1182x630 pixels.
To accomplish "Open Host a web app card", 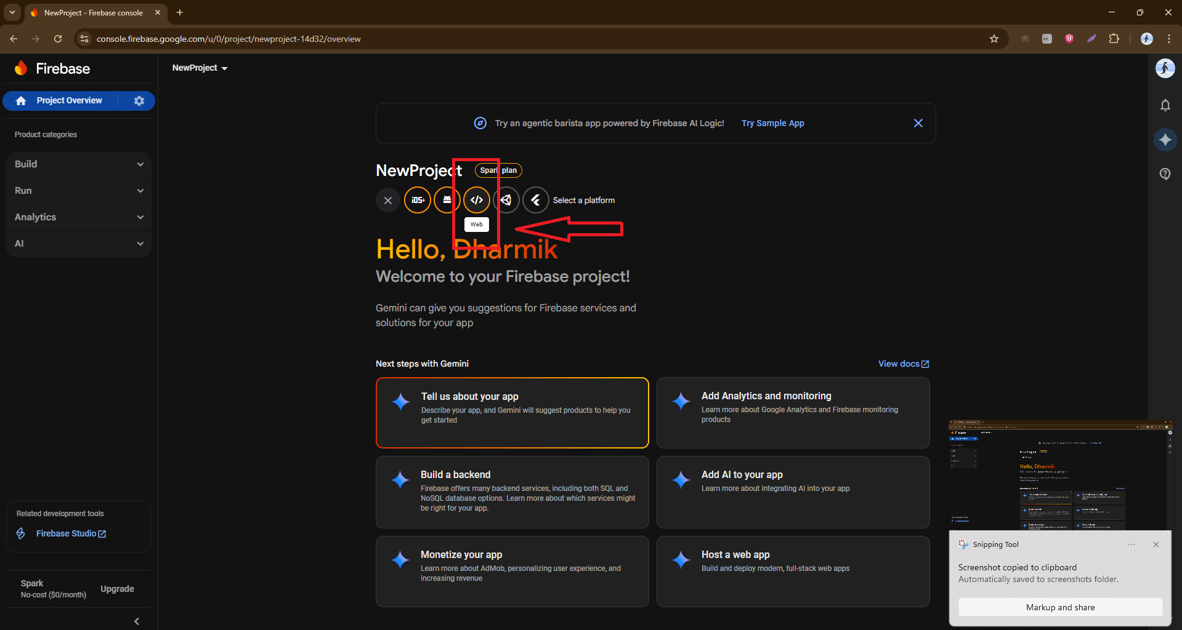I will pos(793,572).
